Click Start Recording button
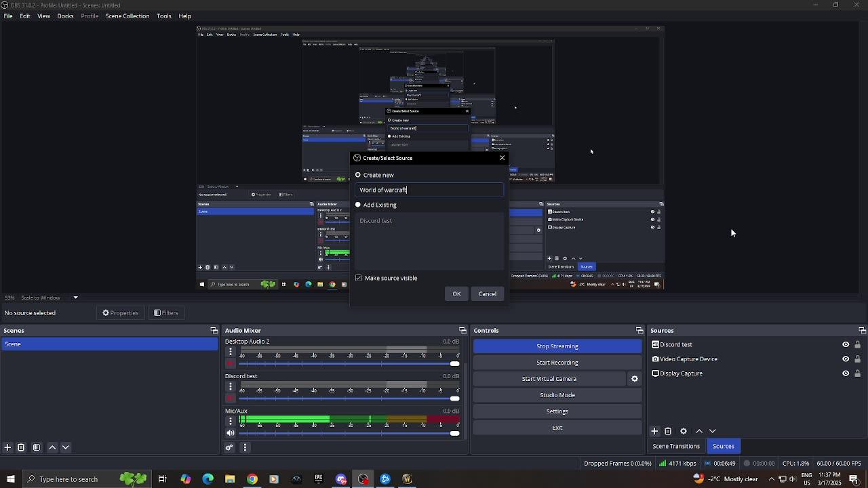 pyautogui.click(x=557, y=363)
